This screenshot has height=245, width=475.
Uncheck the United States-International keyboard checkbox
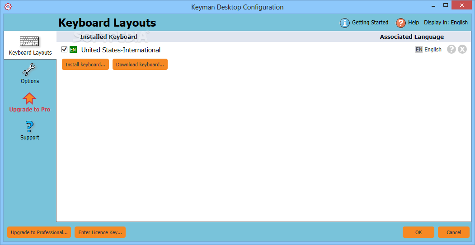click(x=64, y=49)
